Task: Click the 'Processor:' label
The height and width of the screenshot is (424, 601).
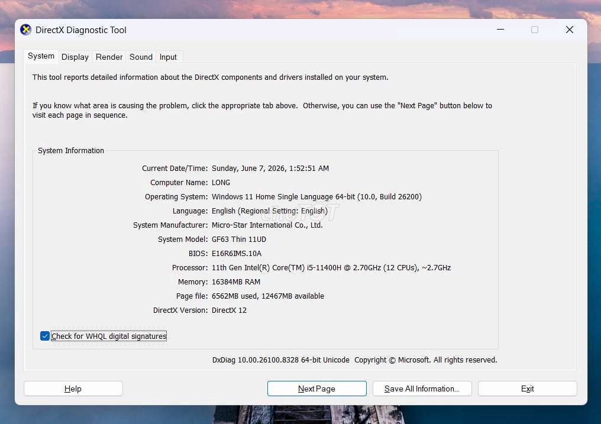Action: coord(190,268)
